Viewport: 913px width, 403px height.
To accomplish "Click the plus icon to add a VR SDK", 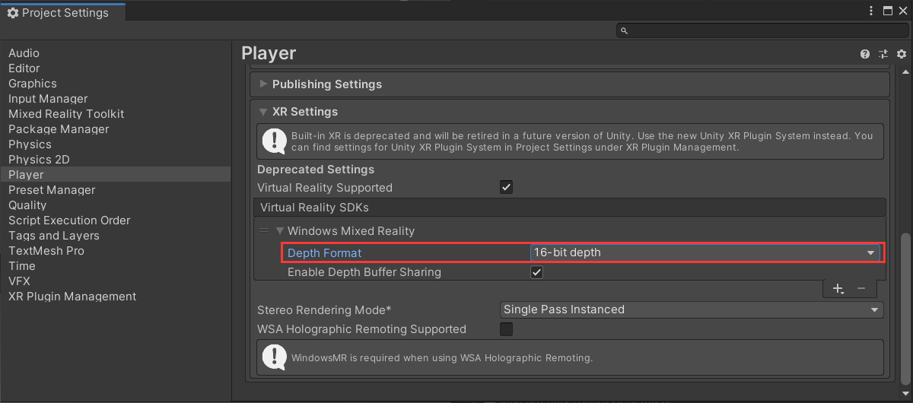I will click(838, 289).
